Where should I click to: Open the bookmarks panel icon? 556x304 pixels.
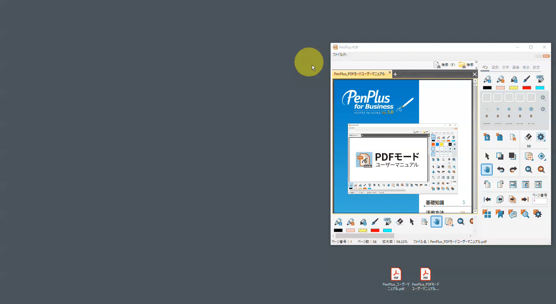tap(500, 214)
